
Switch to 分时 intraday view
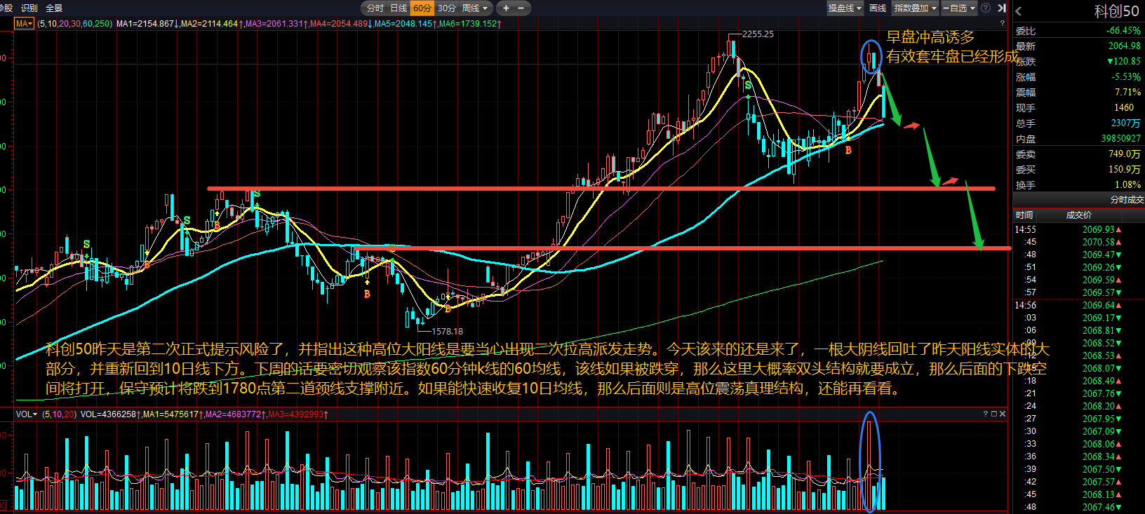[x=375, y=8]
